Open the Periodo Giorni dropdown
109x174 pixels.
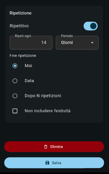[77, 43]
